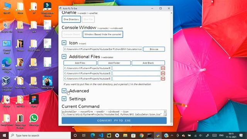Screen dimensions: 247x139
Task: Click the Python taskbar icon
Action: (x=158, y=136)
